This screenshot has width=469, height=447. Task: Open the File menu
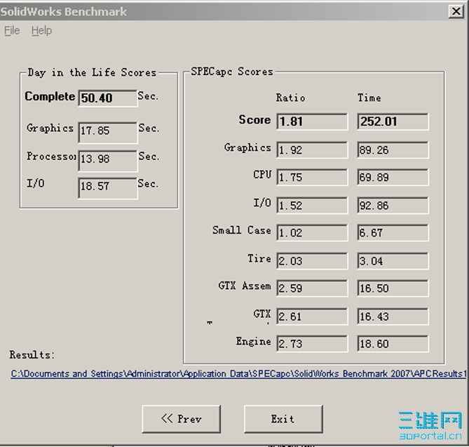[x=12, y=30]
